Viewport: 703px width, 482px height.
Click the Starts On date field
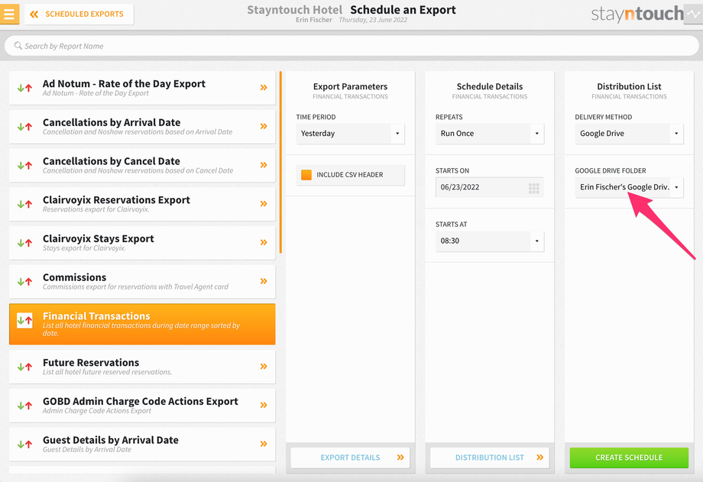tap(490, 187)
